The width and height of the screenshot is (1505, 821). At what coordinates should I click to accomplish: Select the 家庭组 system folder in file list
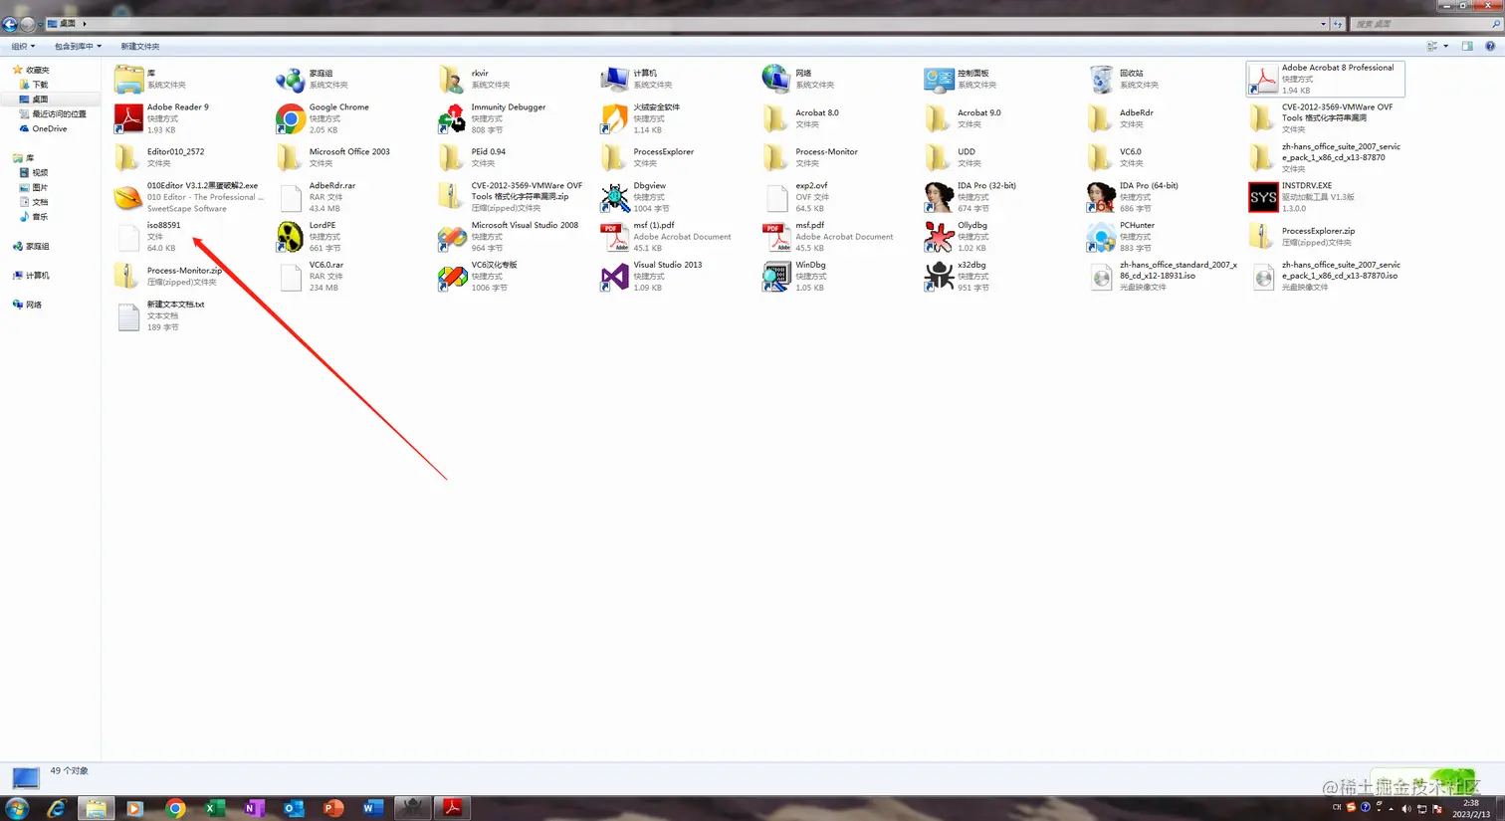291,79
